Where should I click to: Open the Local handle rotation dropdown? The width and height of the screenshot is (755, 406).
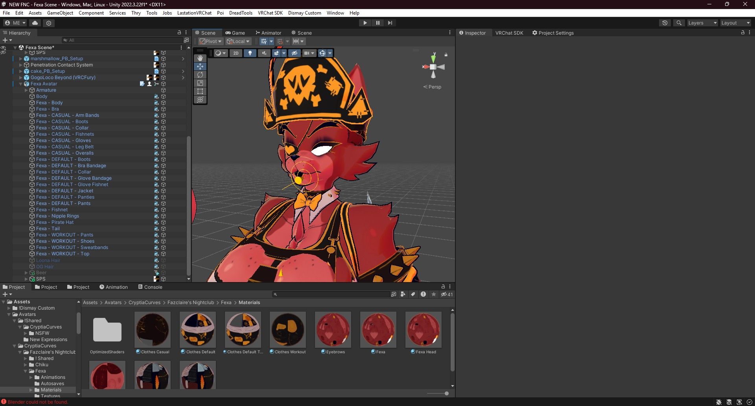238,41
